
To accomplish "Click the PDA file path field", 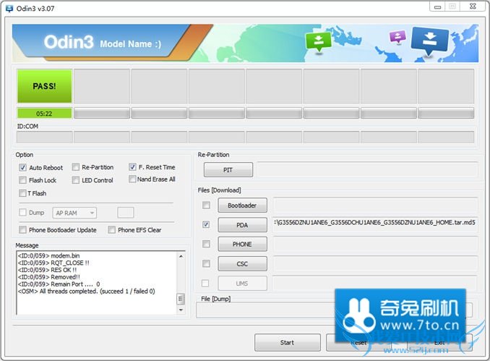I will [x=375, y=224].
